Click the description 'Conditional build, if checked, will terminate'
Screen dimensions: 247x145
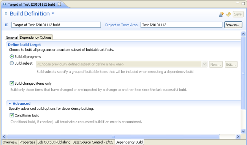pos(76,122)
